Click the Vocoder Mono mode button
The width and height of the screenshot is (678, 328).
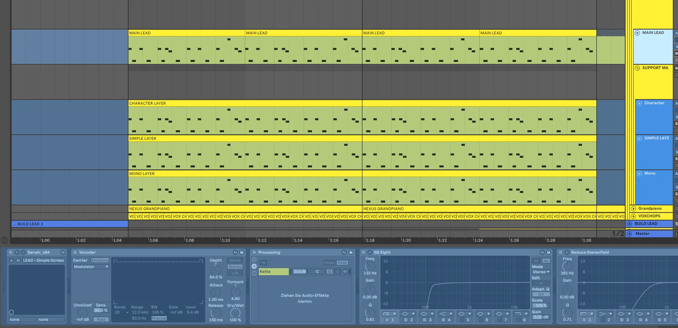pyautogui.click(x=235, y=260)
